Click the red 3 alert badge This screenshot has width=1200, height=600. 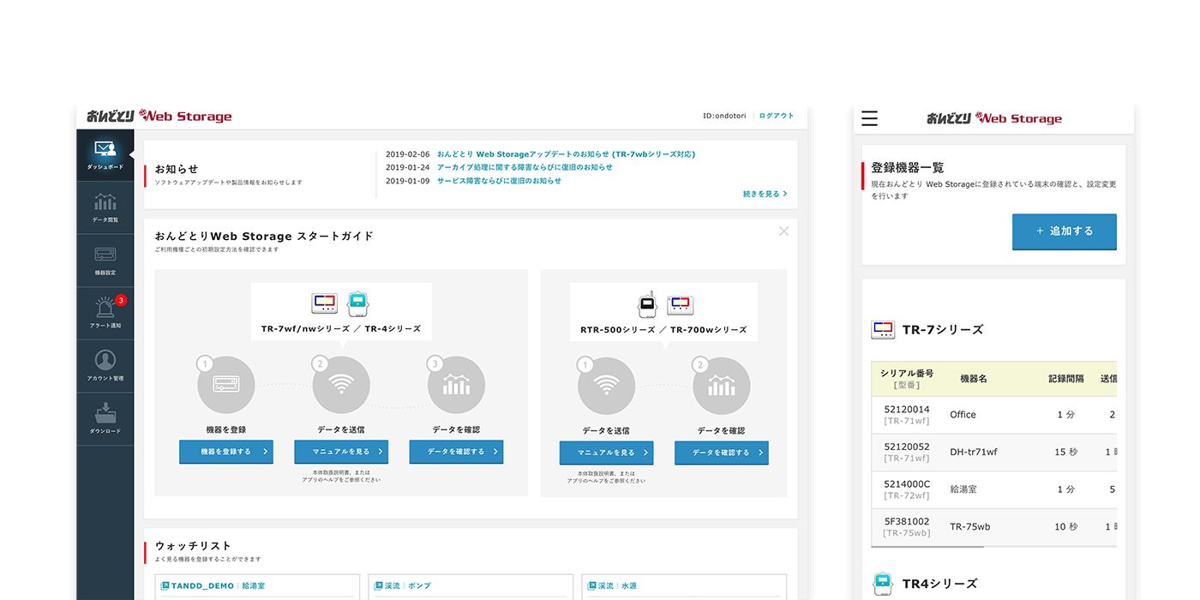tap(121, 301)
